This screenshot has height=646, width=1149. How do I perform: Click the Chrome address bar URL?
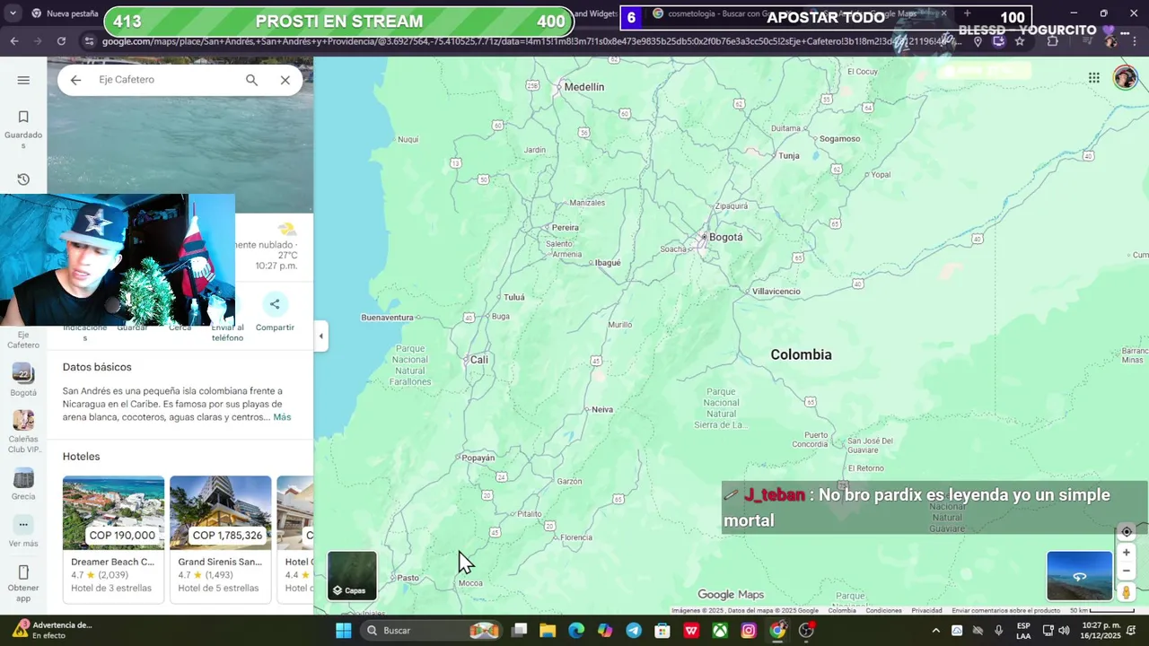point(530,41)
